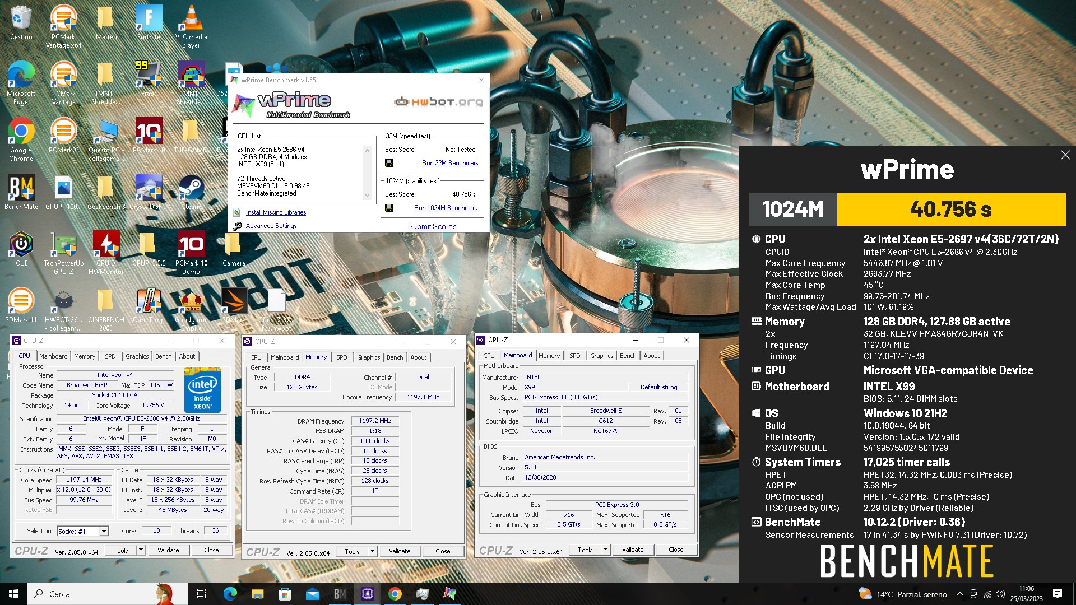The image size is (1076, 605).
Task: Expand Tools dropdown arrow in Mainboard window
Action: [605, 550]
